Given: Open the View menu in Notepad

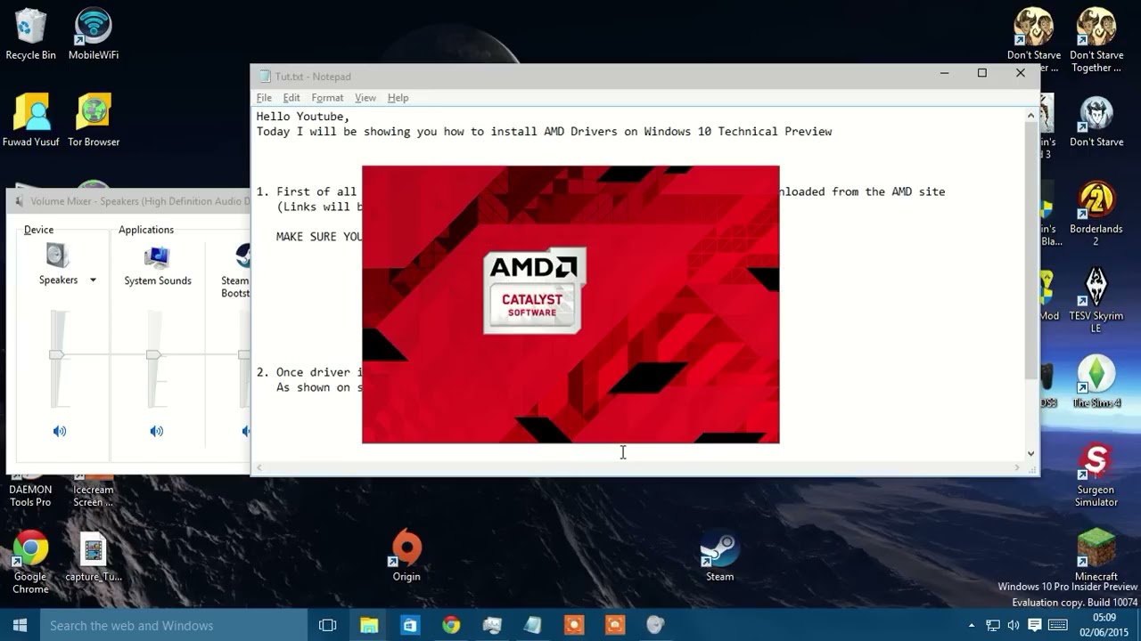Looking at the screenshot, I should tap(365, 98).
